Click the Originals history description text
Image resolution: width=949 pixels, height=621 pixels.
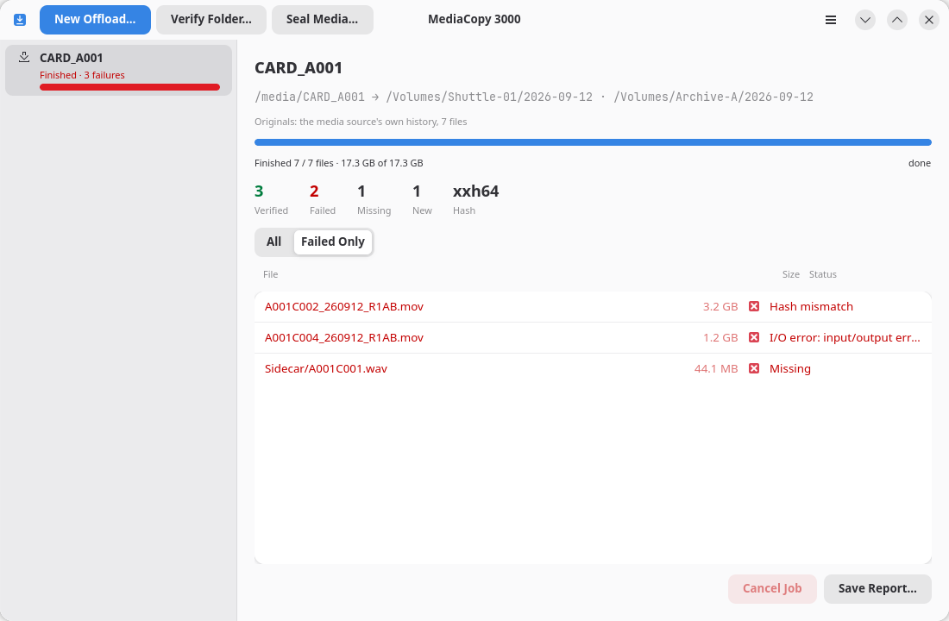pyautogui.click(x=361, y=122)
